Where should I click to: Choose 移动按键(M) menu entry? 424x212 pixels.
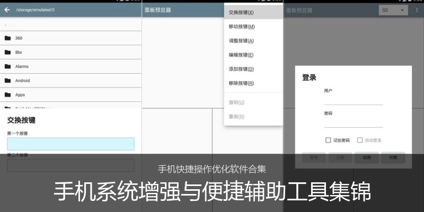point(242,26)
